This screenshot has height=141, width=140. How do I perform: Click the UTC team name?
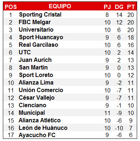click(25, 52)
